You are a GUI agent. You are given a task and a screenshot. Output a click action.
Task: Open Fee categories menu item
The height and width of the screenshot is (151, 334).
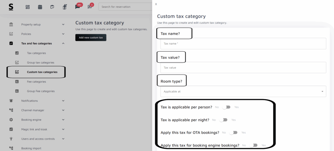[x=36, y=82]
